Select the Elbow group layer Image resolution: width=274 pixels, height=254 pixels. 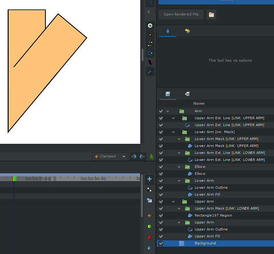[200, 167]
